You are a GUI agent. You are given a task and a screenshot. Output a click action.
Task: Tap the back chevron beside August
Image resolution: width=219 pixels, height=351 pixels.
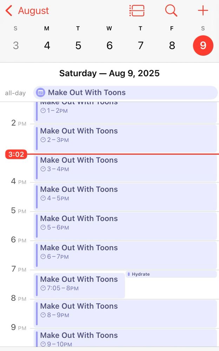tap(9, 11)
